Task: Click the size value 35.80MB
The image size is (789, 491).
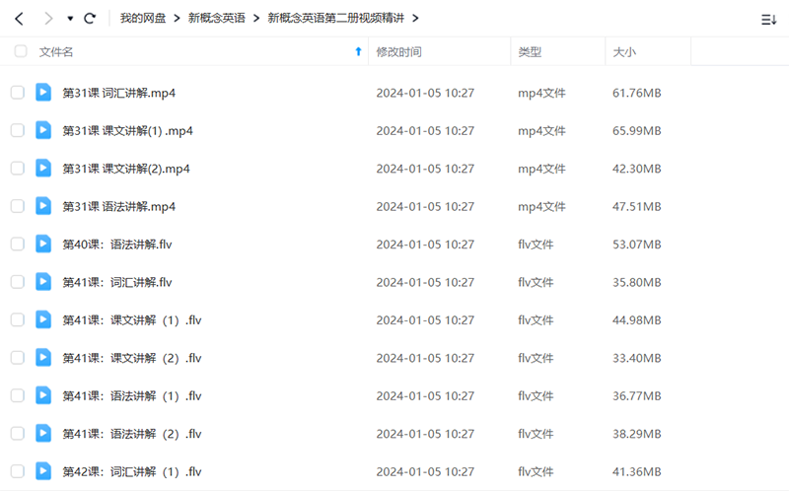Action: (636, 282)
